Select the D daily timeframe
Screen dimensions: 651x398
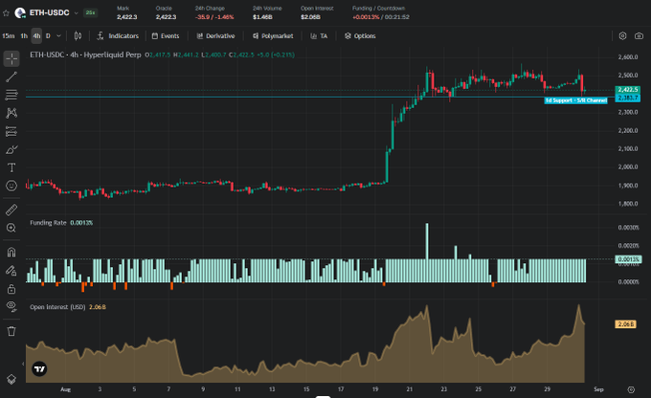coord(48,36)
